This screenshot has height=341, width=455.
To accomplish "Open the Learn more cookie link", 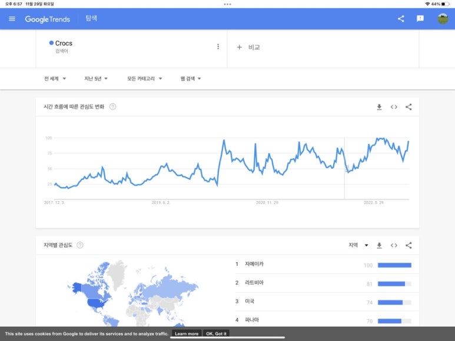I will coord(187,334).
